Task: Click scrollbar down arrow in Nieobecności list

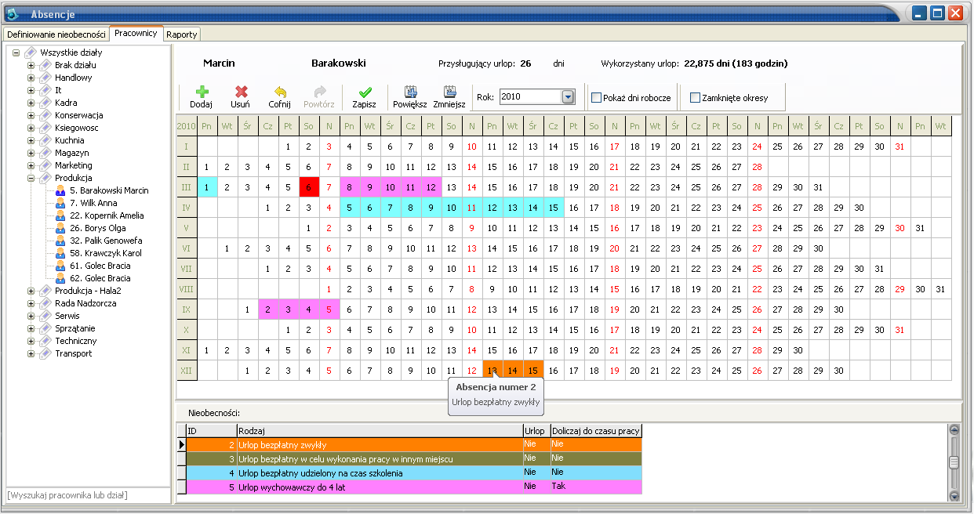Action: coord(954,495)
